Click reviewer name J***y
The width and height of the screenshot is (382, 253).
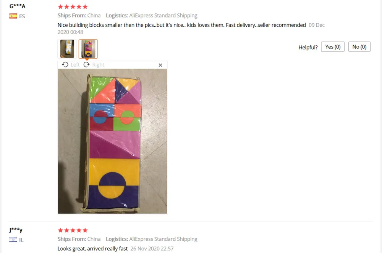click(16, 230)
